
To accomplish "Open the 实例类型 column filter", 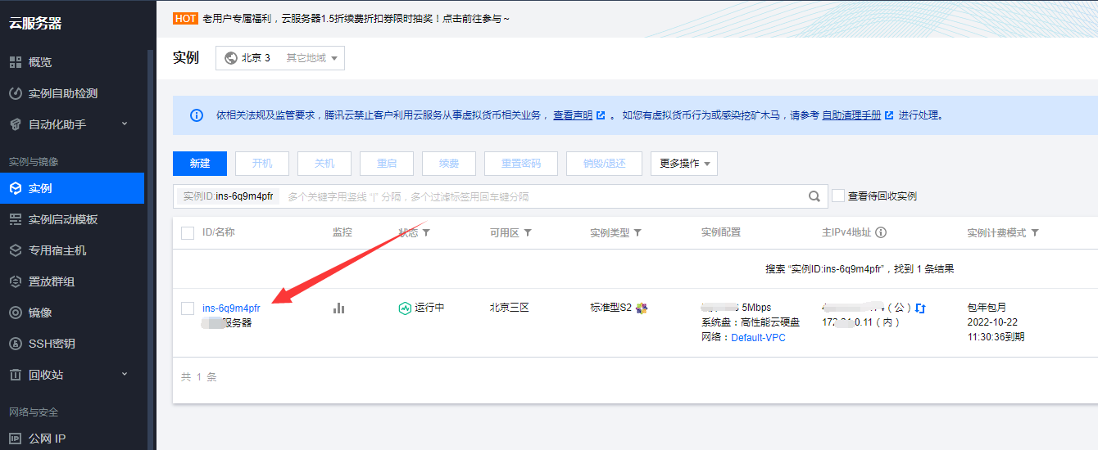I will click(637, 233).
